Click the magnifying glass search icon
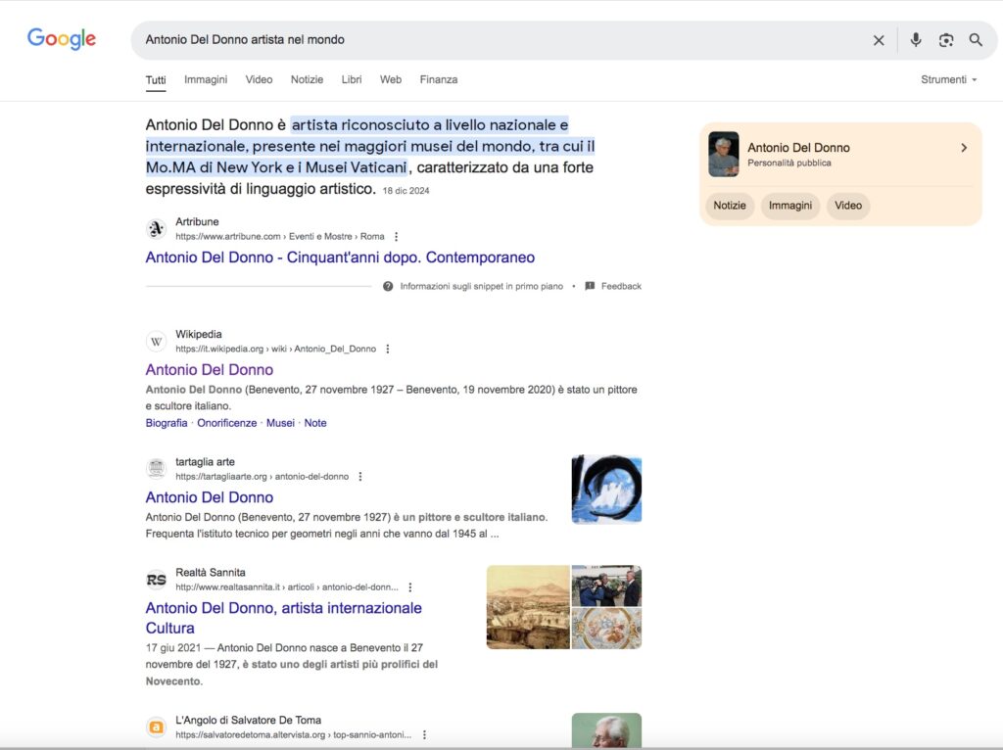 tap(976, 39)
